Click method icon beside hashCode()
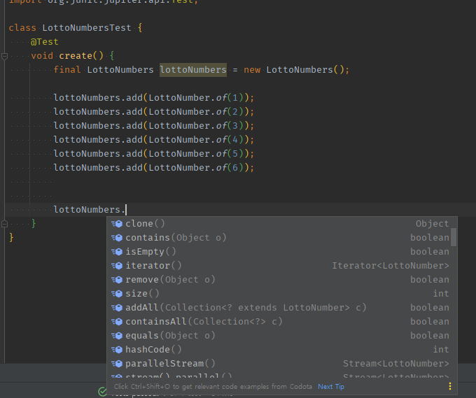 pyautogui.click(x=117, y=349)
